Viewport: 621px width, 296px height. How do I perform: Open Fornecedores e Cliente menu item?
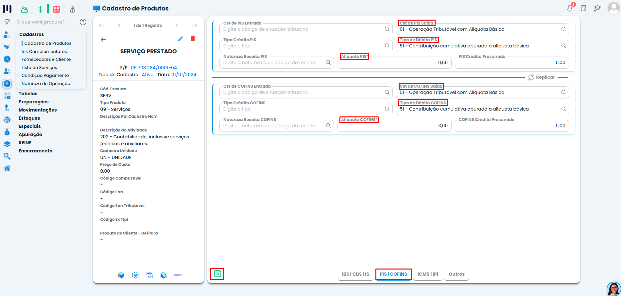(46, 59)
